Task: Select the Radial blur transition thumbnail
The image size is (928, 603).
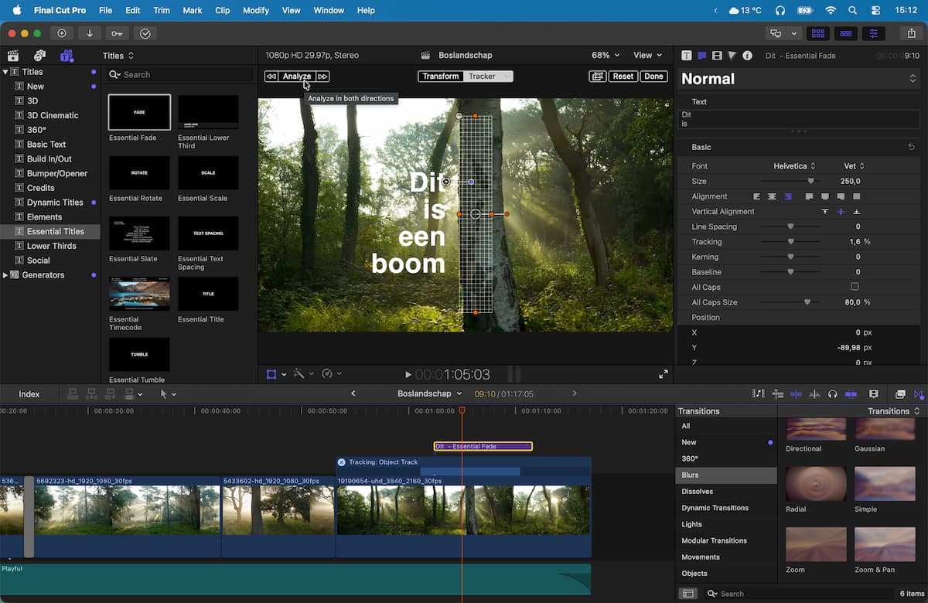Action: coord(816,483)
